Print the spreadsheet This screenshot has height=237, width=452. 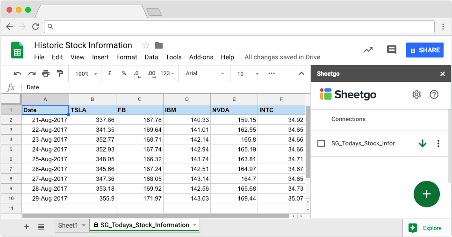point(46,73)
